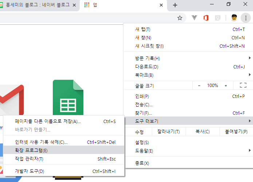
Task: Open 확장 프로그램(E) from submenu
Action: 64,150
